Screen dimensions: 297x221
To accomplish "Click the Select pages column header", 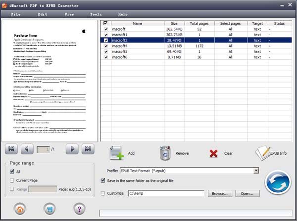I will (231, 23).
